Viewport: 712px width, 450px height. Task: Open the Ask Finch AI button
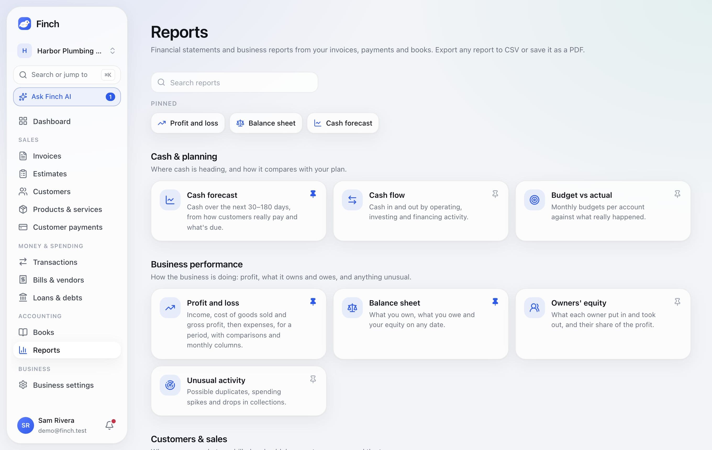67,97
